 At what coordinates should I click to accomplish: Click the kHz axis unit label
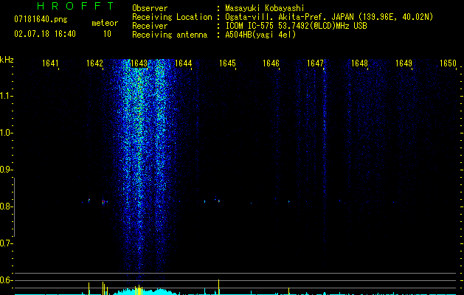pyautogui.click(x=7, y=60)
